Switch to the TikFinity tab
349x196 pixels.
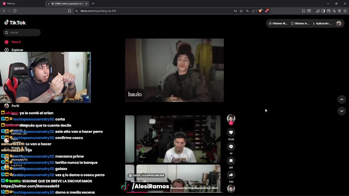coord(11,4)
